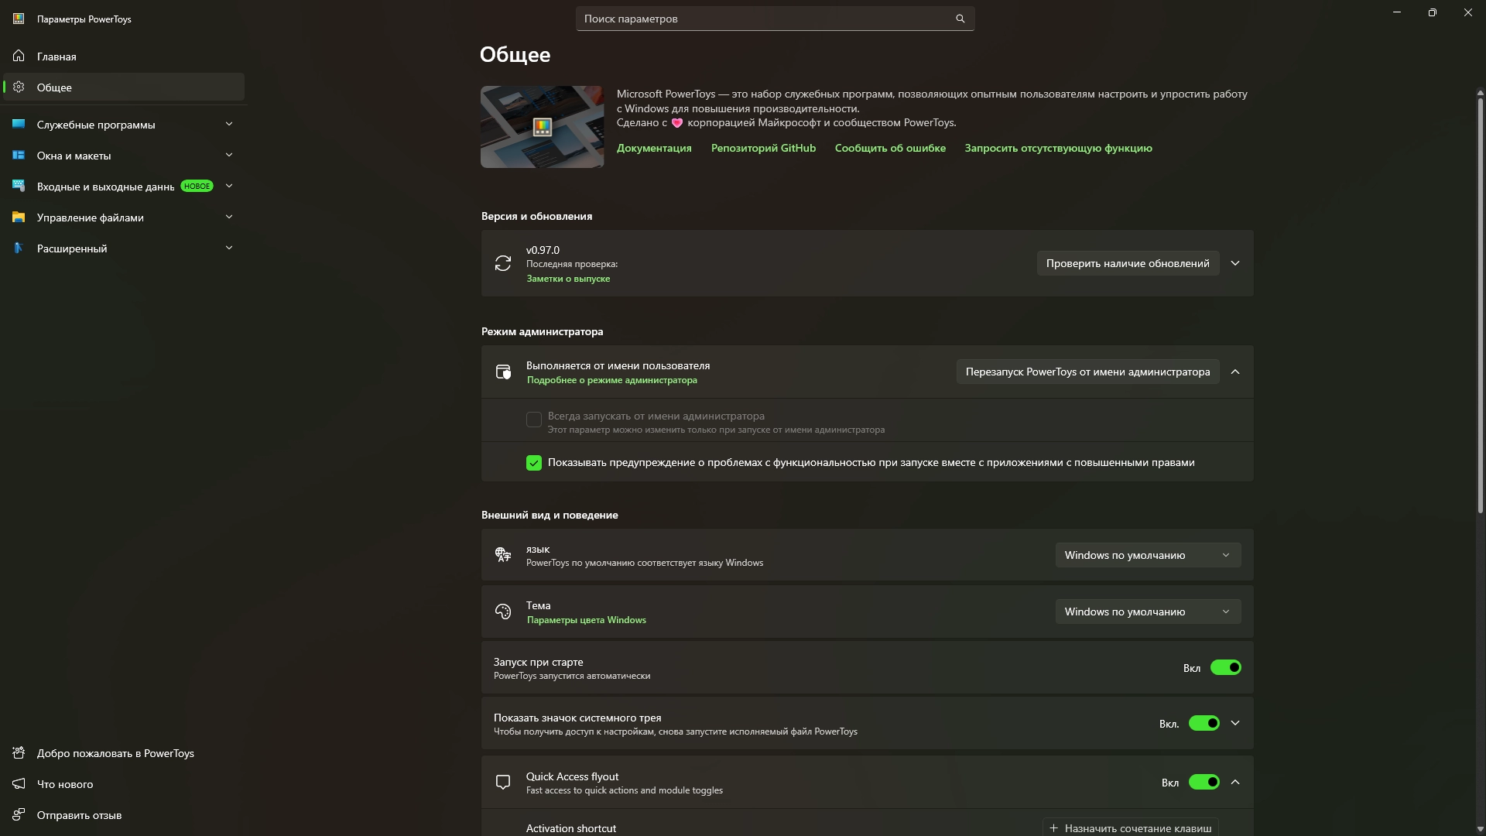Click Проверить наличие обновлений button

point(1127,263)
